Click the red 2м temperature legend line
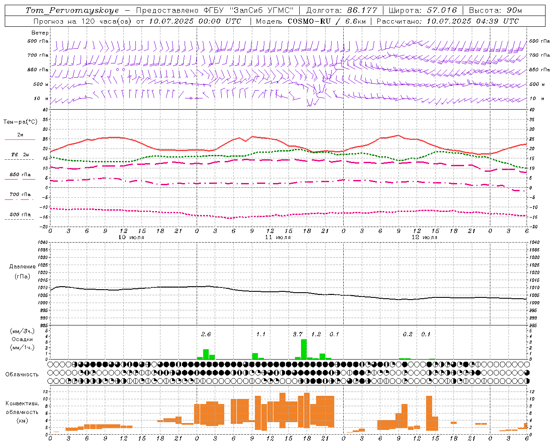 (20, 139)
